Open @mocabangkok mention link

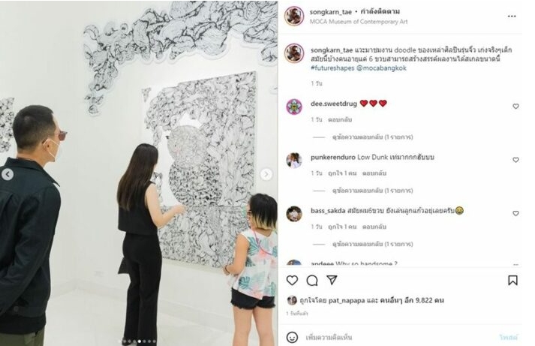tap(381, 68)
